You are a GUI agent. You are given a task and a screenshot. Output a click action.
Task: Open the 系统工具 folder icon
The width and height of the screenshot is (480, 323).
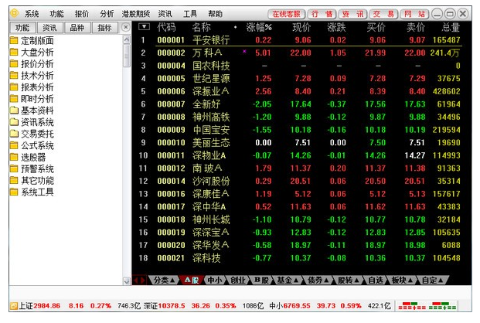tap(14, 192)
